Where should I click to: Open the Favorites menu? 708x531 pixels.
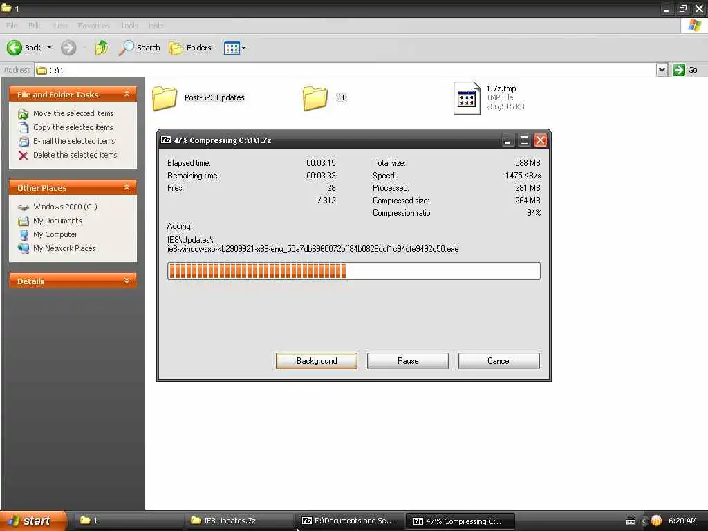click(93, 26)
